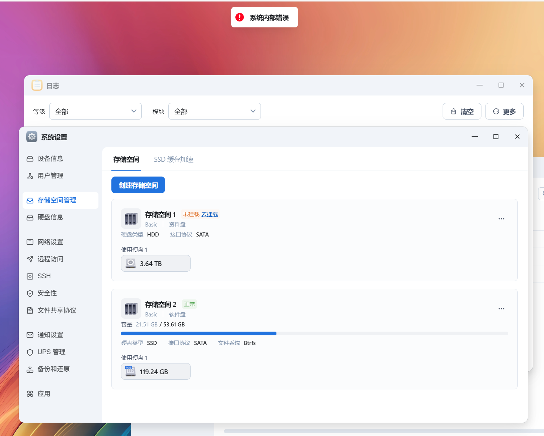The height and width of the screenshot is (436, 544).
Task: Open 硬盘信息 in the settings sidebar
Action: pos(60,217)
